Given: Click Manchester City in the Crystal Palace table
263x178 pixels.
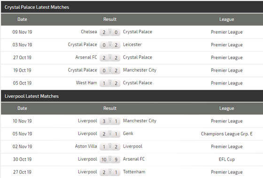Looking at the screenshot, I should pyautogui.click(x=139, y=70).
